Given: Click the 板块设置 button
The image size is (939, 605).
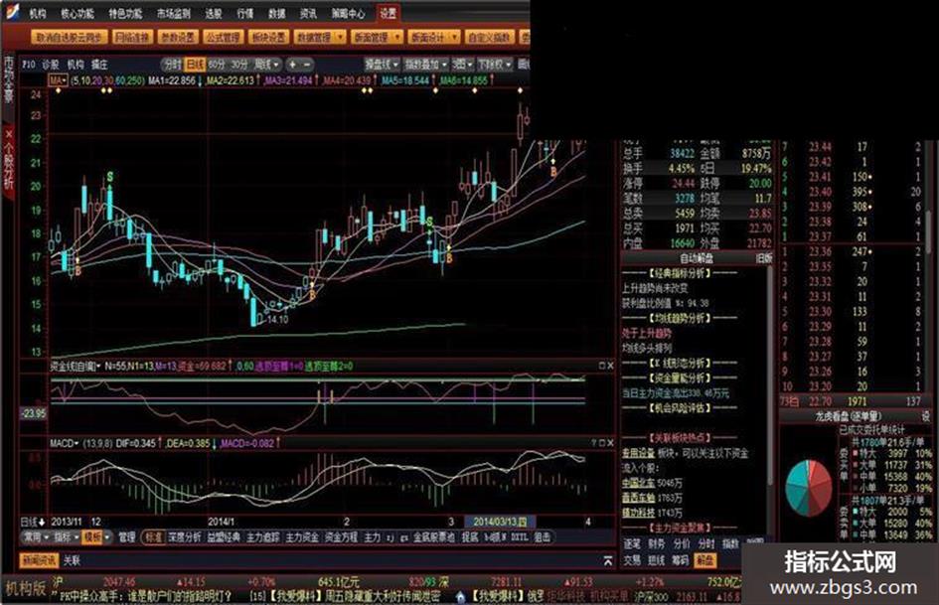Looking at the screenshot, I should click(x=268, y=37).
